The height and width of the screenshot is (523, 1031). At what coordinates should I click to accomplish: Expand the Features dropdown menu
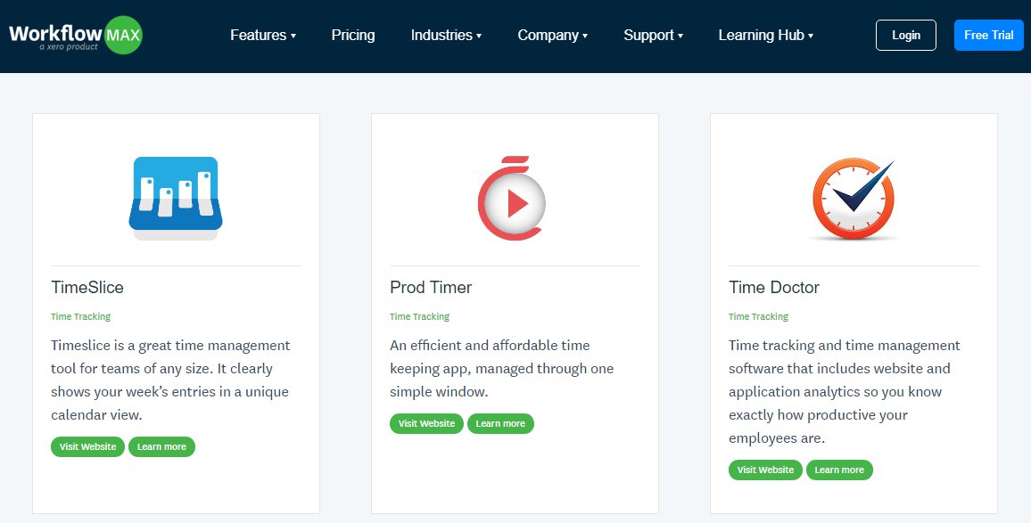click(x=263, y=36)
